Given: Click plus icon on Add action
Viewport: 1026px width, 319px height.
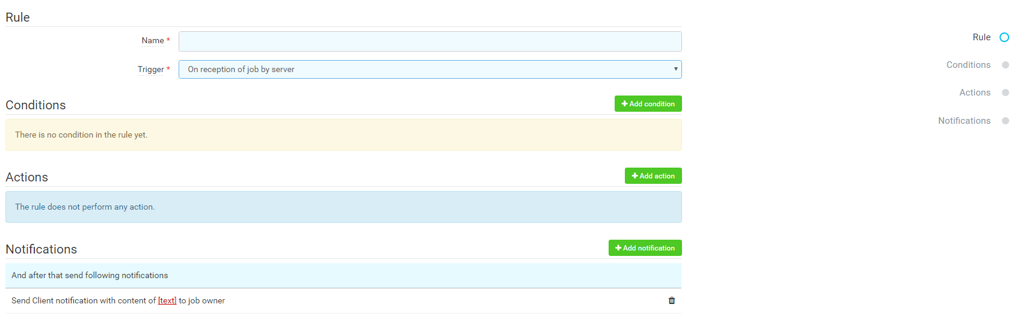Looking at the screenshot, I should 634,176.
